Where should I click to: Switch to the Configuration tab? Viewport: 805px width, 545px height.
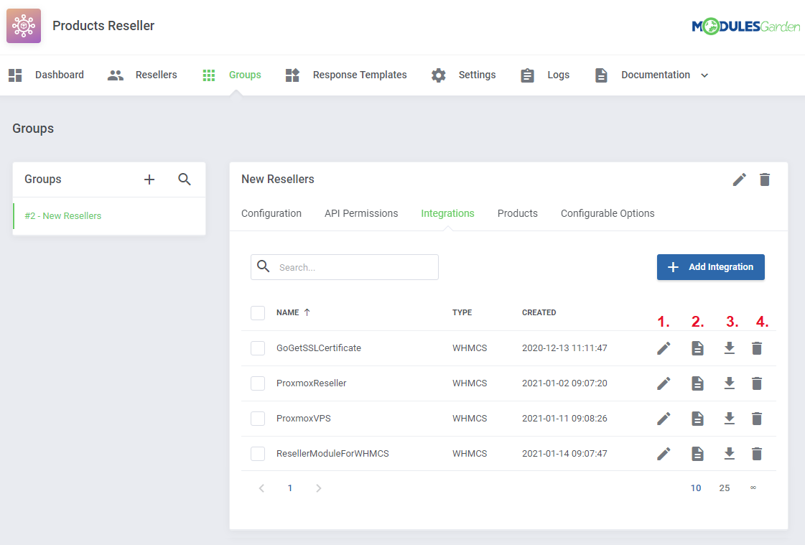click(271, 213)
